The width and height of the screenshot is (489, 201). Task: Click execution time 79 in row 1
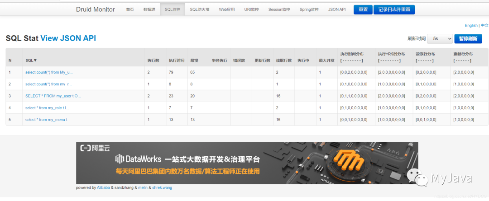pyautogui.click(x=171, y=72)
